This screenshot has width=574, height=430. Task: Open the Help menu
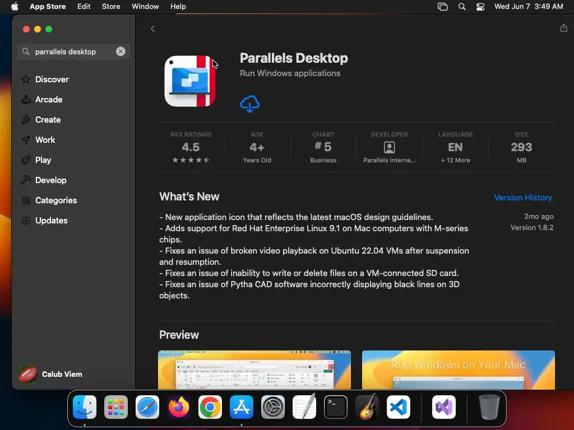[x=178, y=6]
